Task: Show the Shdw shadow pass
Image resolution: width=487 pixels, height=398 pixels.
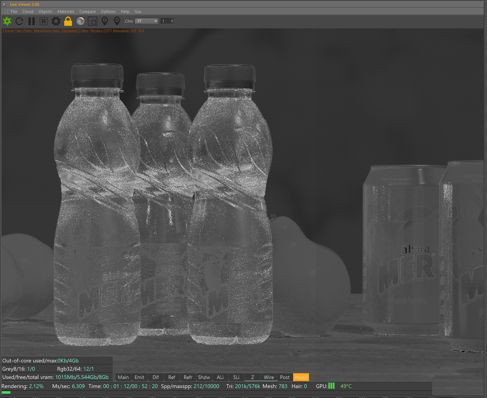Action: click(204, 377)
